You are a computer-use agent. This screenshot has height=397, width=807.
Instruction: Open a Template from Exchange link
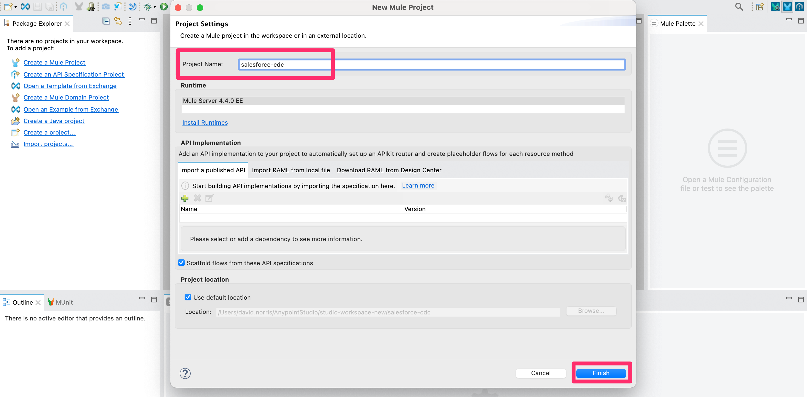70,86
